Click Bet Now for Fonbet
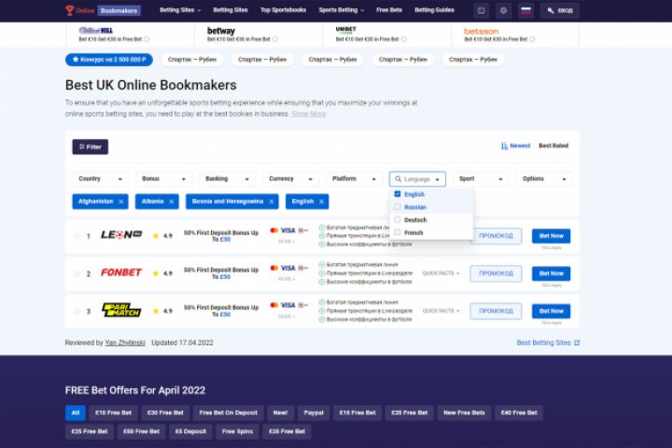 (552, 273)
